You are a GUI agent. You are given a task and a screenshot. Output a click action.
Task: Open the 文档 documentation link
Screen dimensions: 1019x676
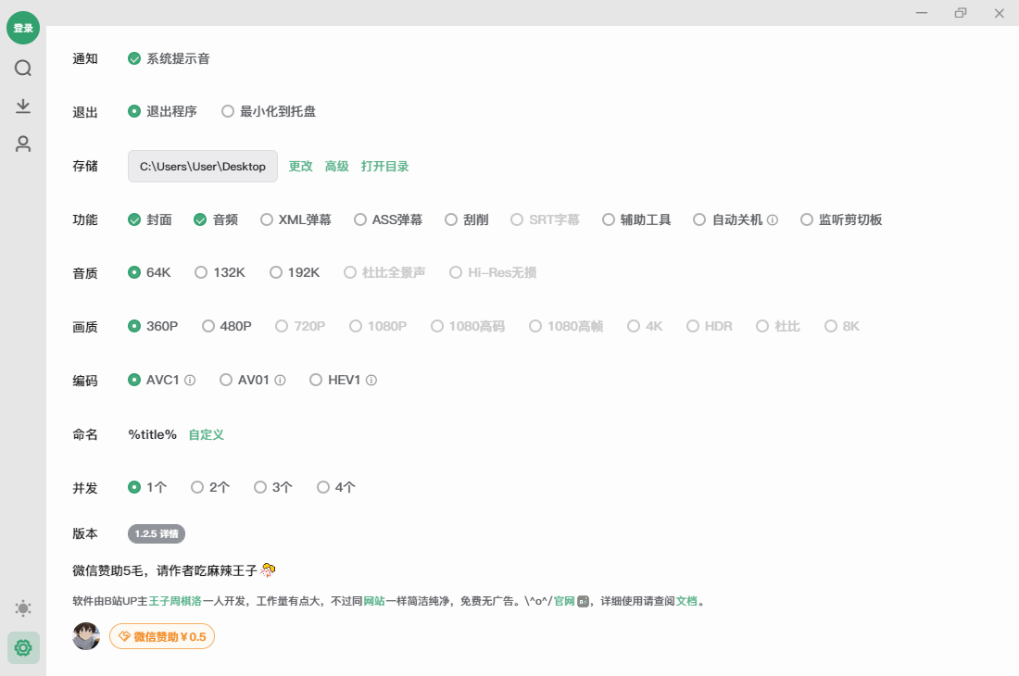point(687,601)
